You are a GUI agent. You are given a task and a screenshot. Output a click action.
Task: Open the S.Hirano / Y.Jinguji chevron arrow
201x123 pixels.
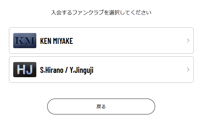point(188,70)
